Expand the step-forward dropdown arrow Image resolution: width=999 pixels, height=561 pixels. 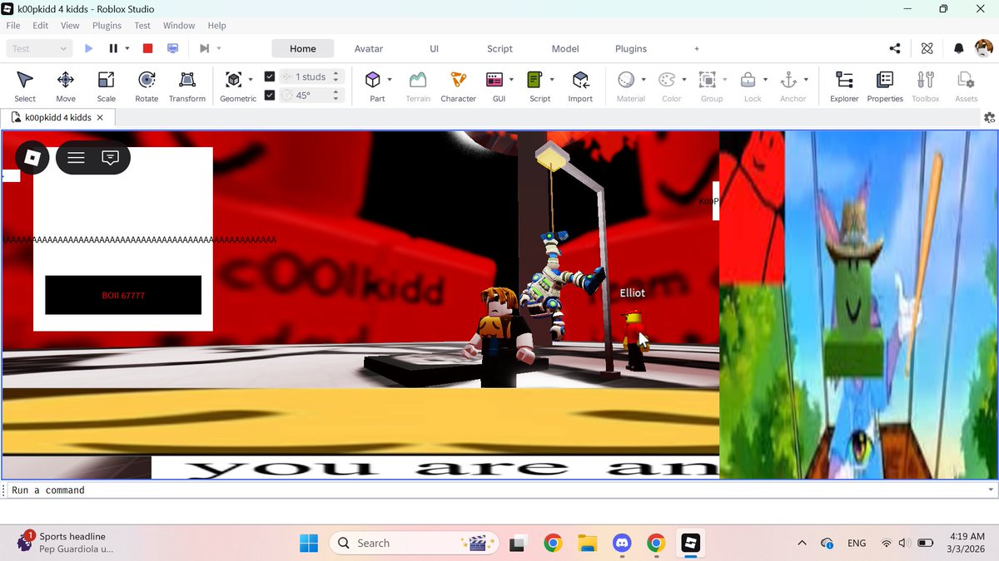pyautogui.click(x=219, y=49)
